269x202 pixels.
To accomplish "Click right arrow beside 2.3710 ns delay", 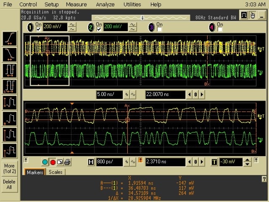I will click(202, 162).
